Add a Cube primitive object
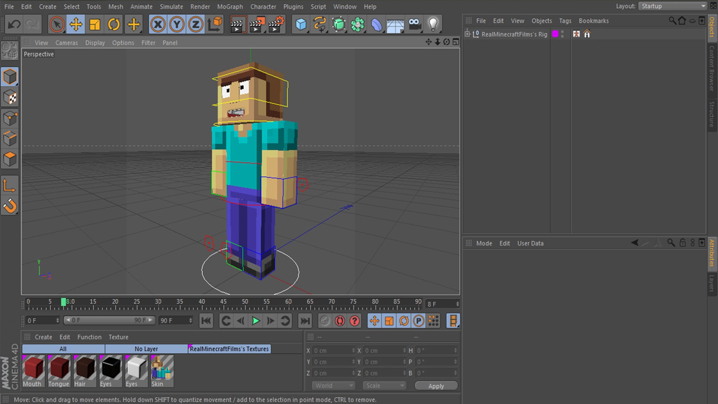 point(301,25)
